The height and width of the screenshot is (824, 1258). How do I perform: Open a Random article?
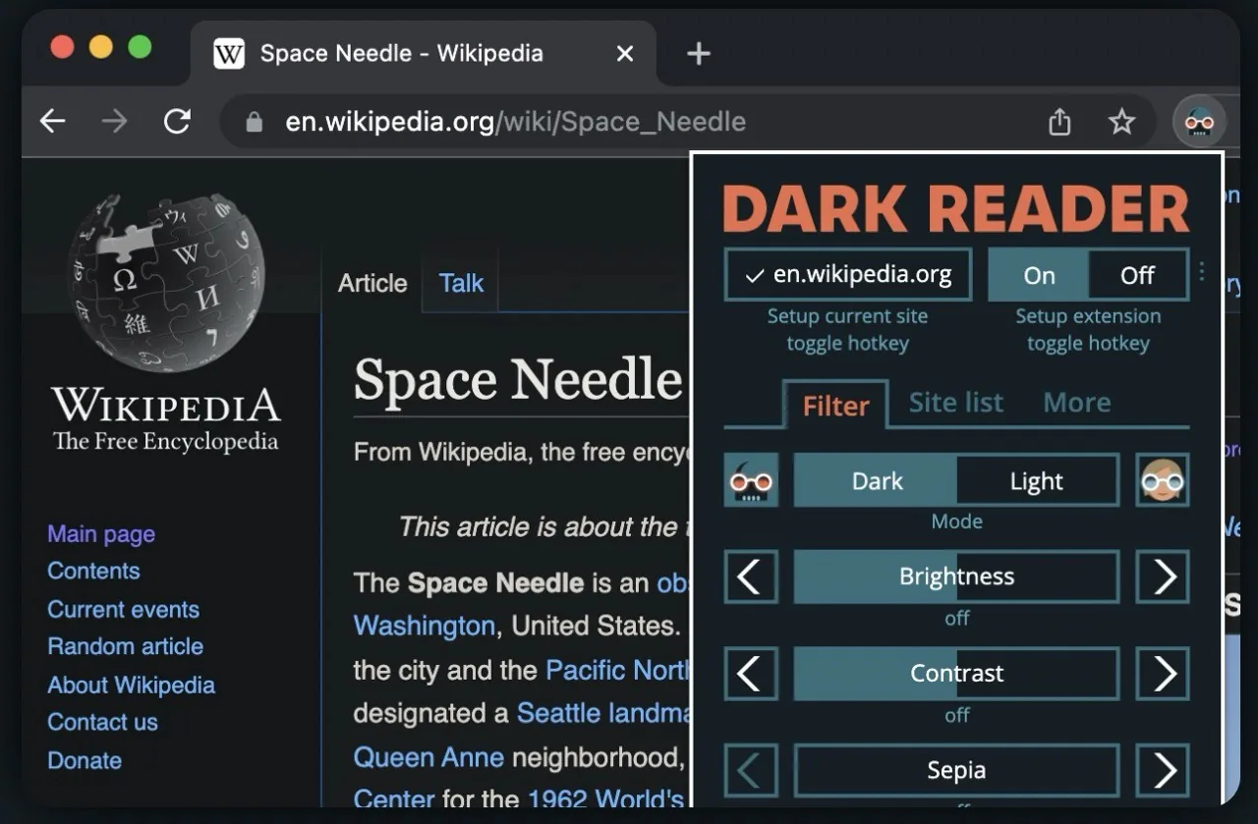pyautogui.click(x=125, y=646)
